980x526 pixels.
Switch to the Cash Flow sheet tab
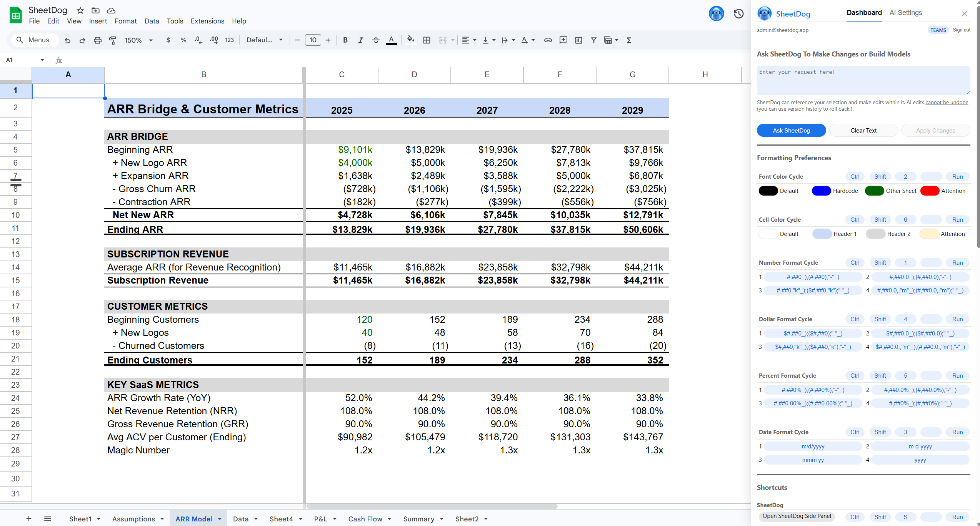[365, 519]
